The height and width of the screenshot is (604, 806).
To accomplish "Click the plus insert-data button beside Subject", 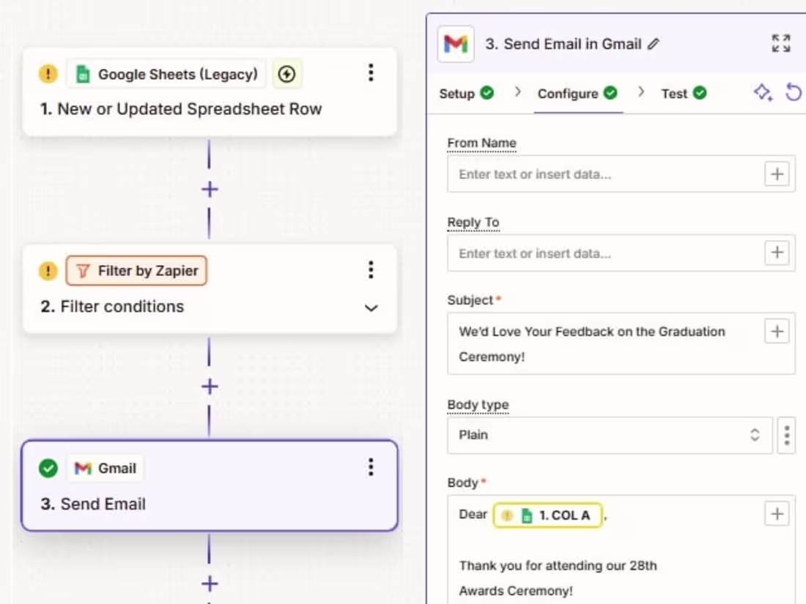I will tap(777, 332).
